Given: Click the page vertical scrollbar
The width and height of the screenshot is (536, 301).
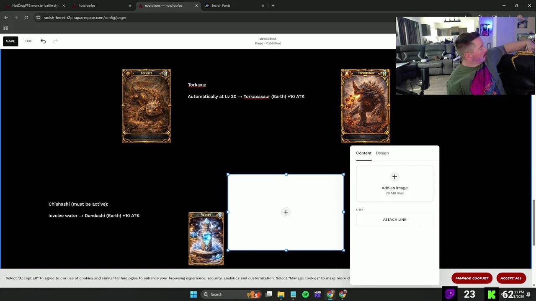Looking at the screenshot, I should click(533, 223).
